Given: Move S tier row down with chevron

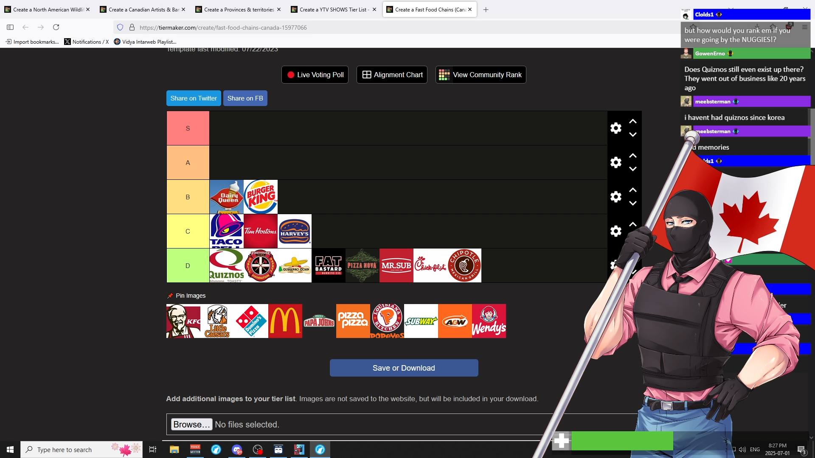Looking at the screenshot, I should click(x=632, y=134).
